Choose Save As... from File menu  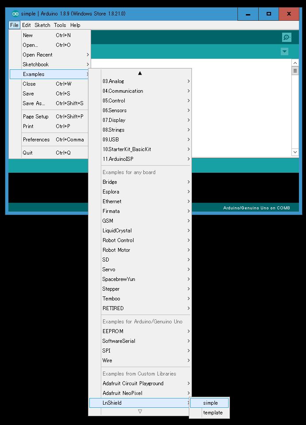click(x=50, y=103)
